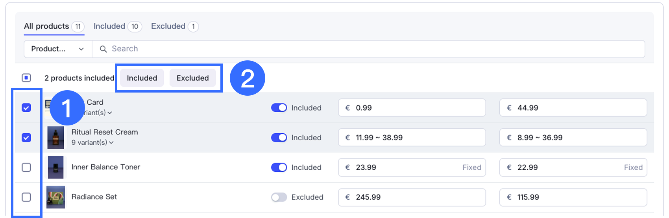669x218 pixels.
Task: Uncheck the Ritual Reset Cream checkbox
Action: pyautogui.click(x=26, y=138)
